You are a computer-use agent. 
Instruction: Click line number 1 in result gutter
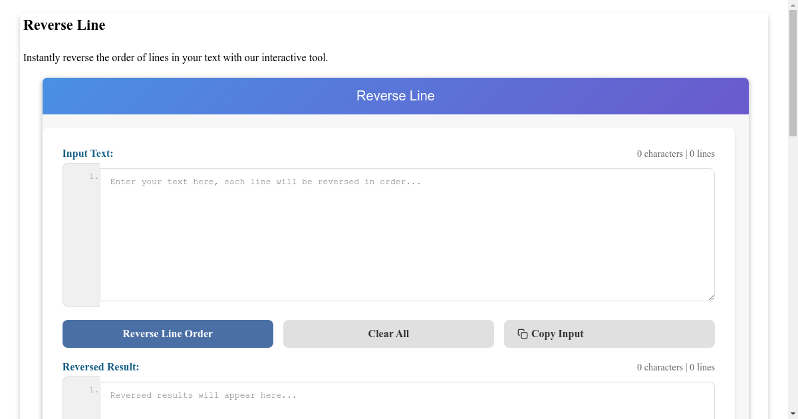tap(92, 389)
